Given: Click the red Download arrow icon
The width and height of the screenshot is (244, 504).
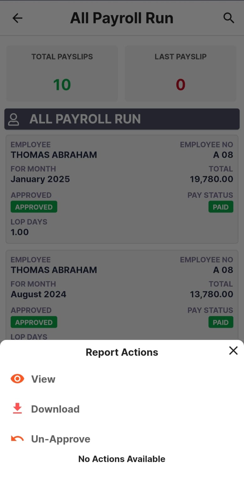Looking at the screenshot, I should [17, 409].
